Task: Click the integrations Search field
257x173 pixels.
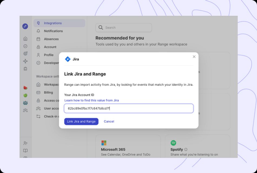Action: tap(124, 27)
